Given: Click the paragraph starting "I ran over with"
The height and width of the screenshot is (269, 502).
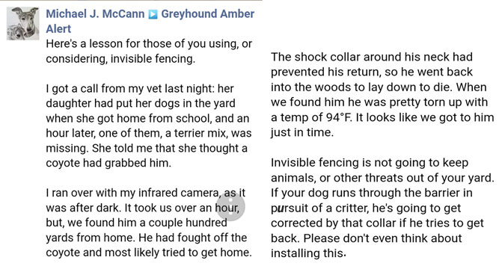Looking at the screenshot, I should [x=149, y=223].
